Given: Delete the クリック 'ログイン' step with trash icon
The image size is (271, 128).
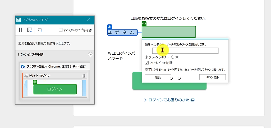Looking at the screenshot, I should [x=84, y=76].
